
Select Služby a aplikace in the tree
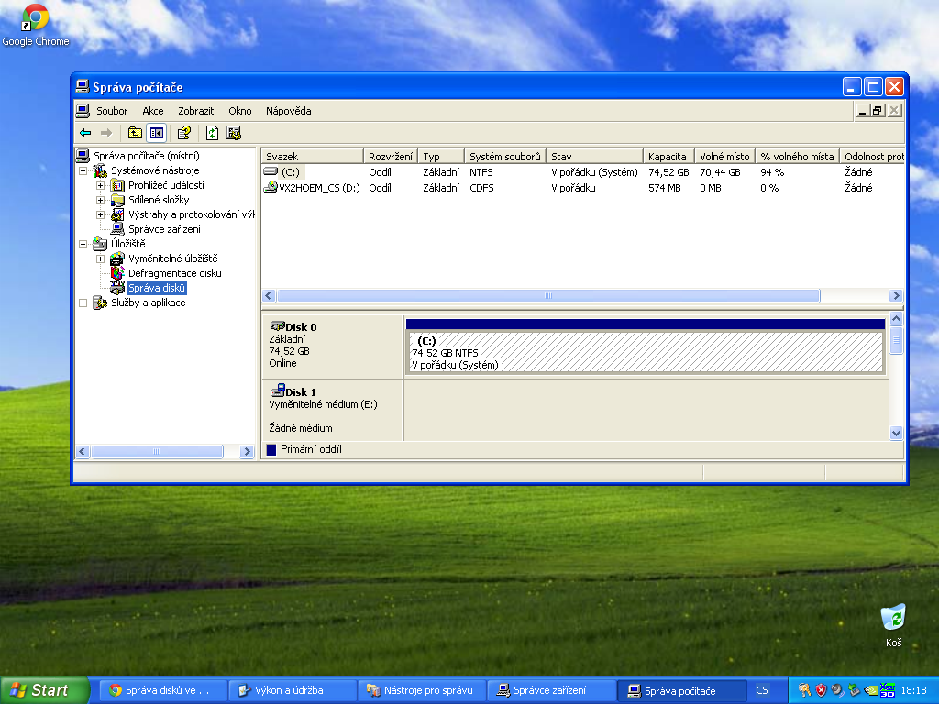click(x=149, y=302)
